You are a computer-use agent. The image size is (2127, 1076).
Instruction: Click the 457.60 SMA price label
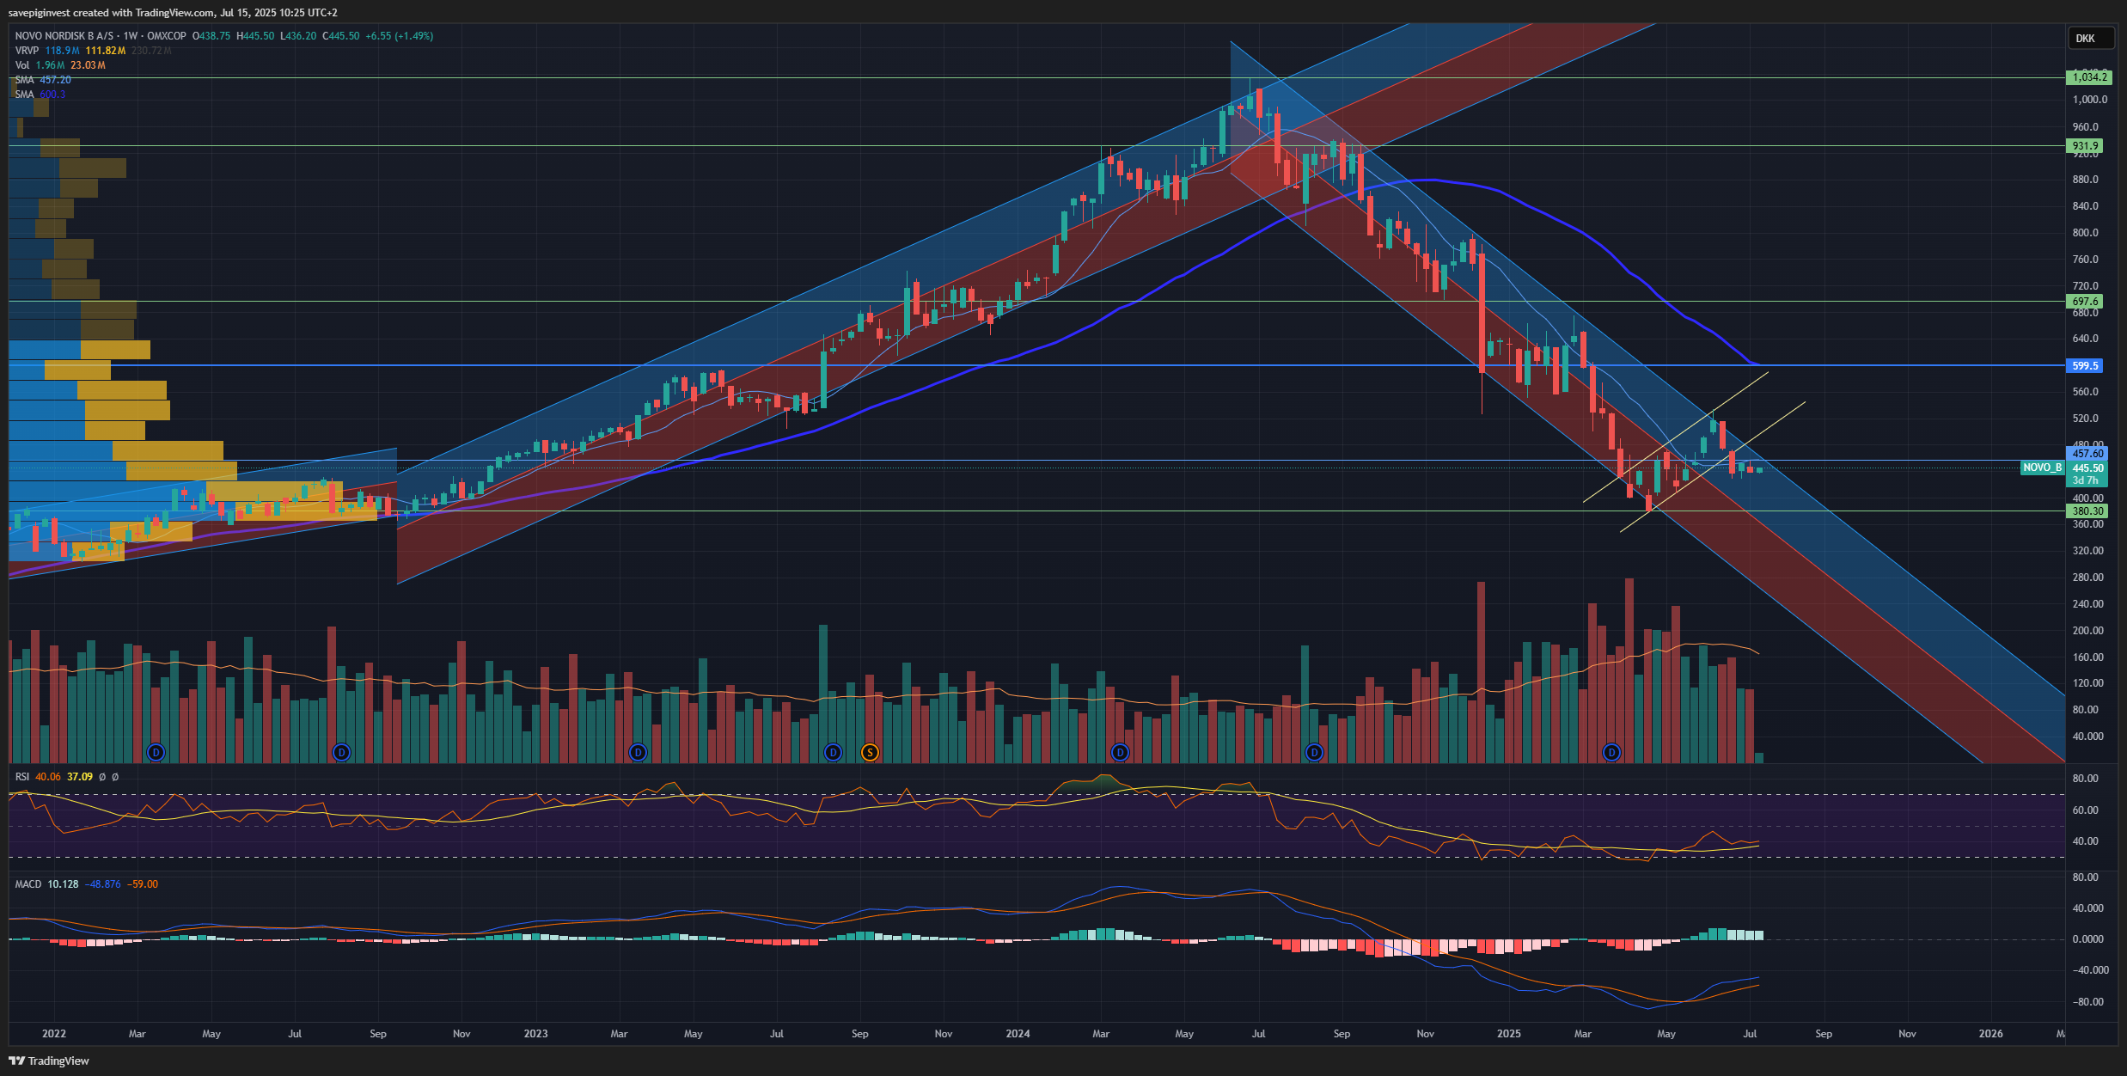click(2087, 454)
